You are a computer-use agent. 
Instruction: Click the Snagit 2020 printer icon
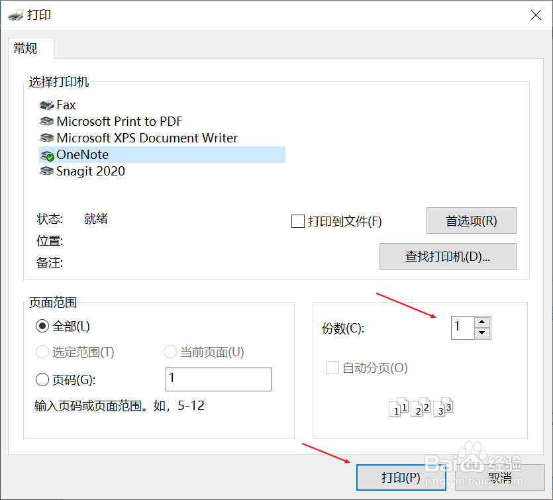(x=47, y=171)
